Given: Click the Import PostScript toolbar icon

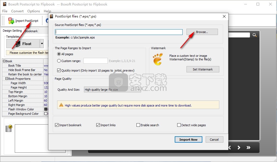Looking at the screenshot, I should (11, 21).
